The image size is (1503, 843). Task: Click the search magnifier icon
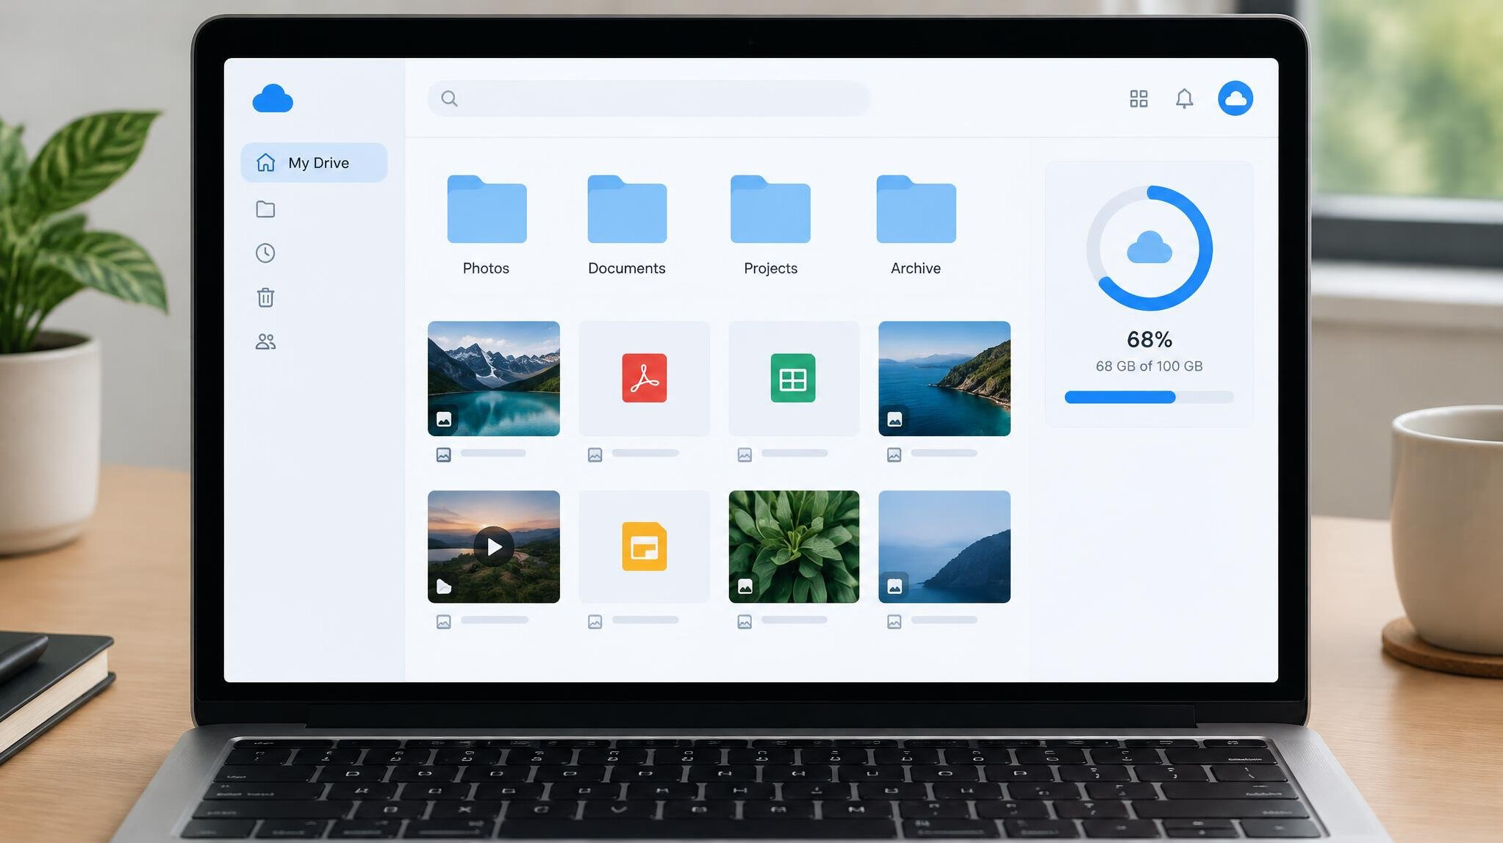click(449, 98)
